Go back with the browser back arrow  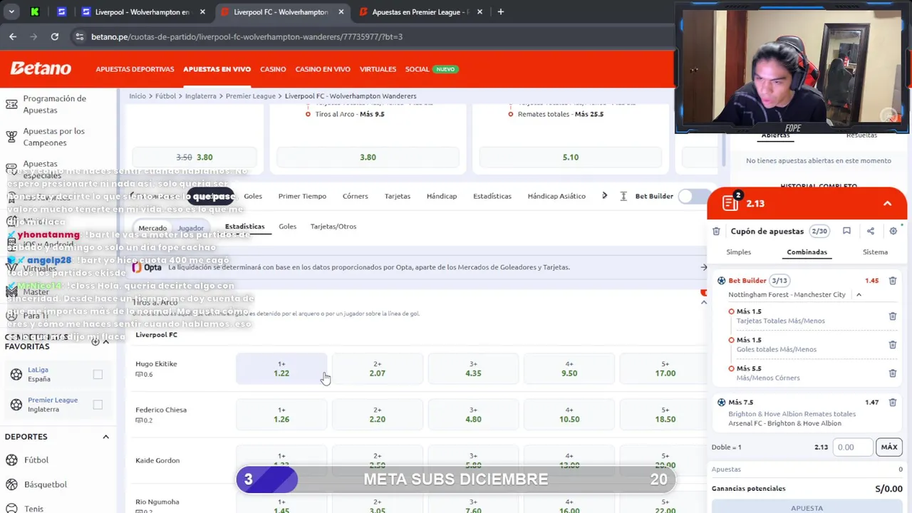click(x=13, y=36)
